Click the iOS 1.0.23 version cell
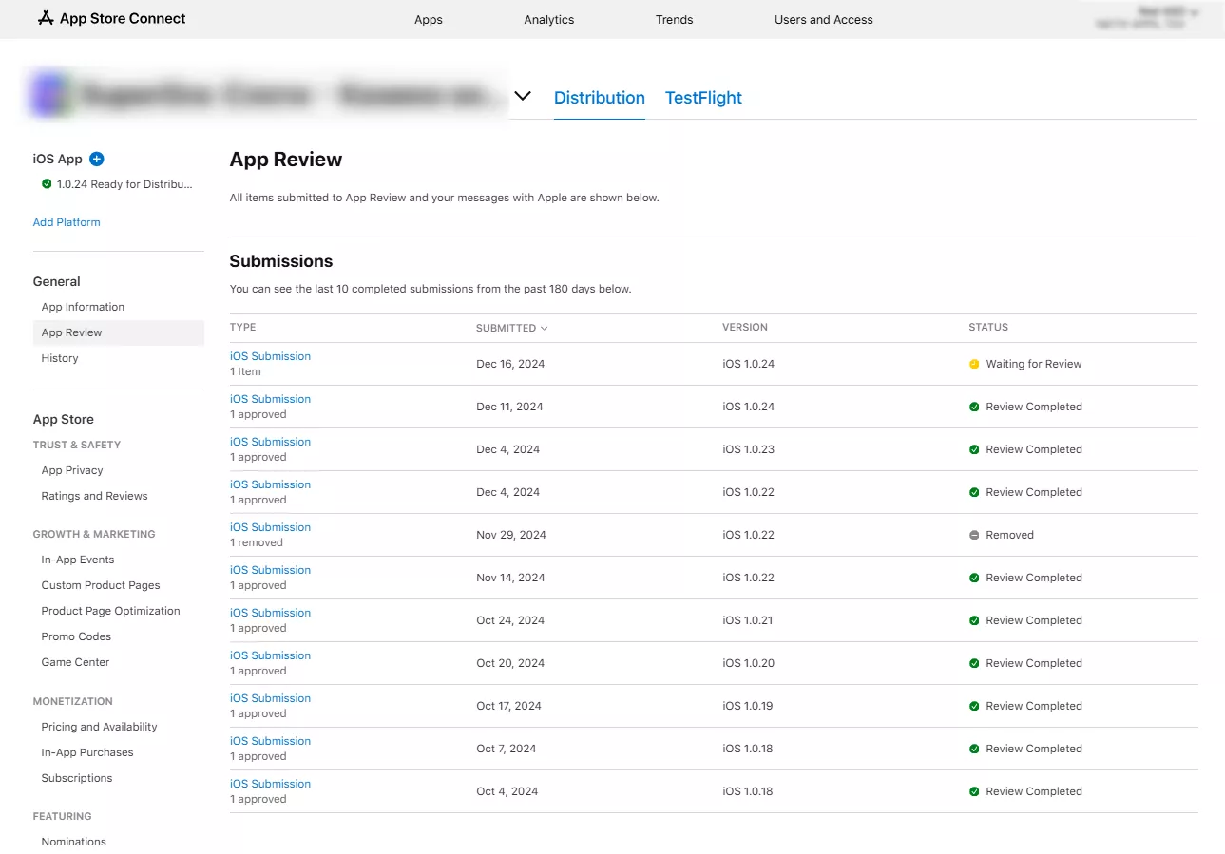Screen dimensions: 1225x854 coord(748,449)
